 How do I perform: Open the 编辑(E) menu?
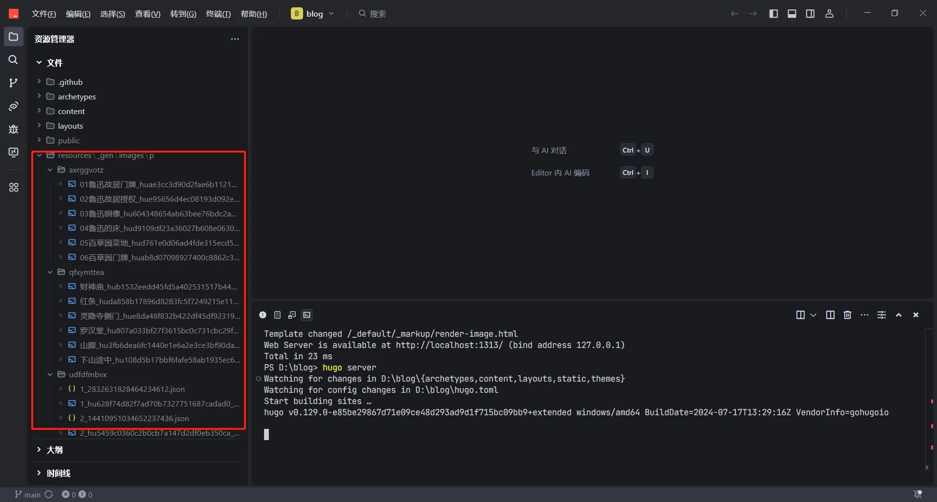78,14
